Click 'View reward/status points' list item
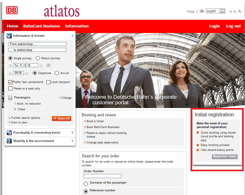The width and height of the screenshot is (245, 195). click(x=217, y=150)
